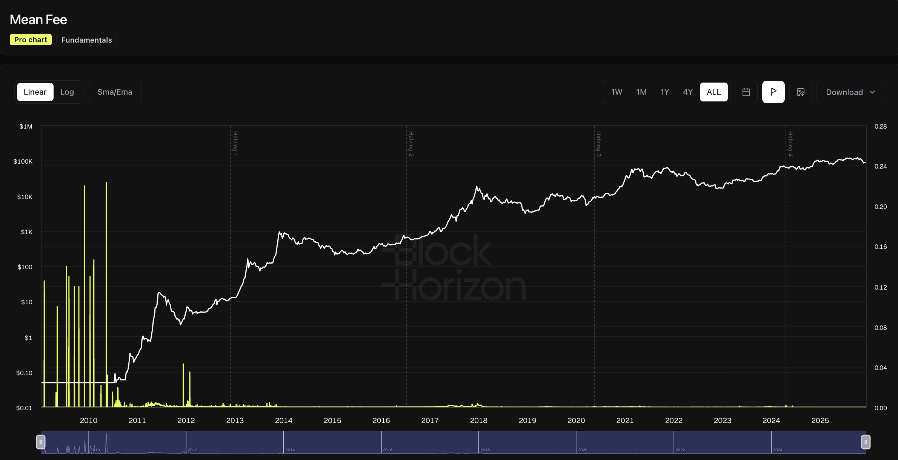
Task: Open the Download menu
Action: tap(844, 92)
